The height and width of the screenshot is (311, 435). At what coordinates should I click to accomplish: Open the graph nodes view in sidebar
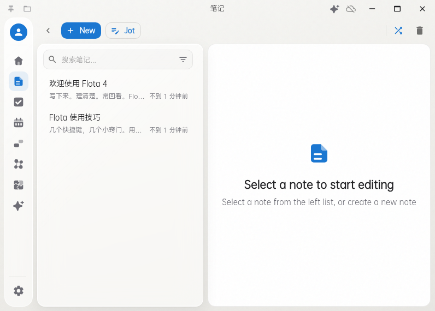[19, 164]
